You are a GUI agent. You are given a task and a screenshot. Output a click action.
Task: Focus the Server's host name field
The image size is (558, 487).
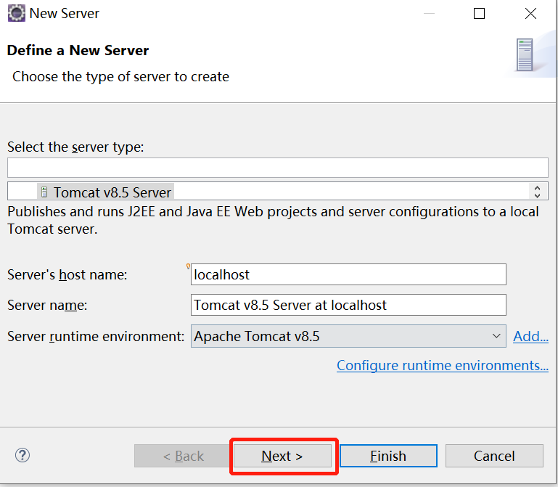tap(348, 274)
